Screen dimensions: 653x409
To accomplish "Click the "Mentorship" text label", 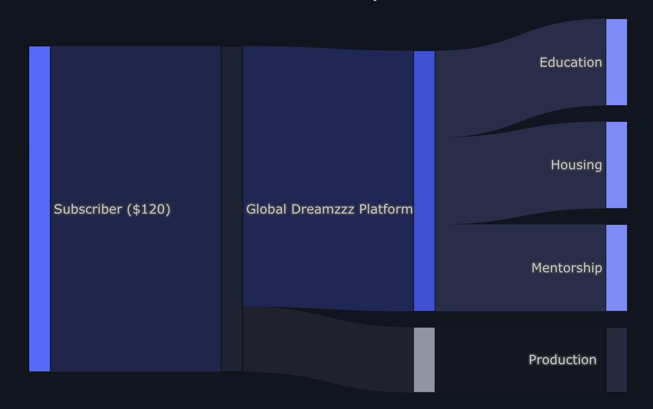I will 566,268.
